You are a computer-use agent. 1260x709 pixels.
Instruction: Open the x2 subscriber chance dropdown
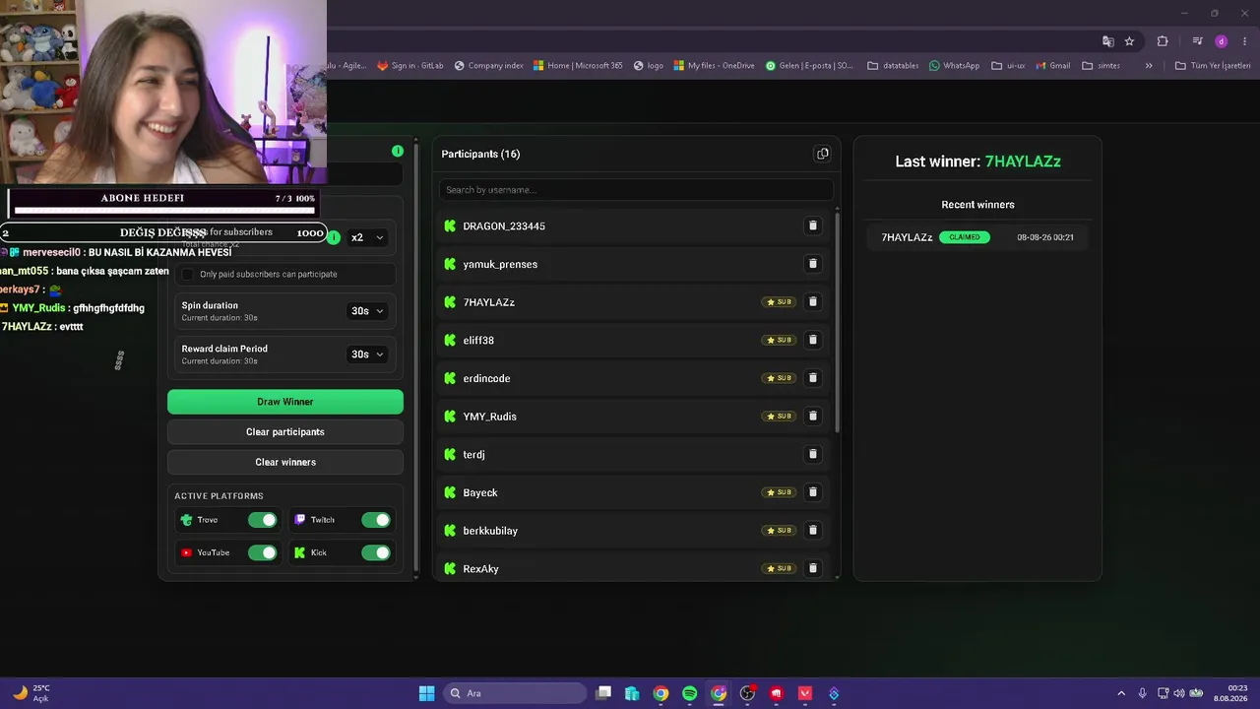point(367,237)
